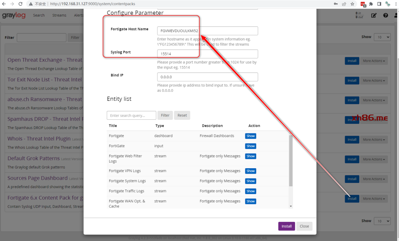The height and width of the screenshot is (241, 399).
Task: Click the Syslog Port field
Action: point(207,54)
